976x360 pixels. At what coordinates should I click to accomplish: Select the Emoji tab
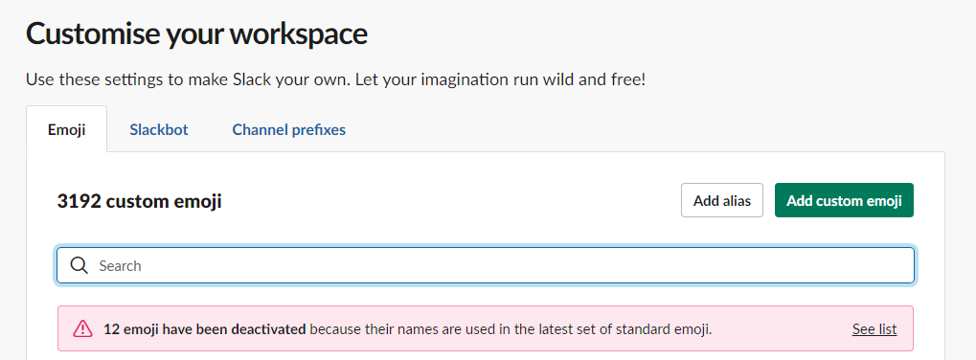point(67,130)
